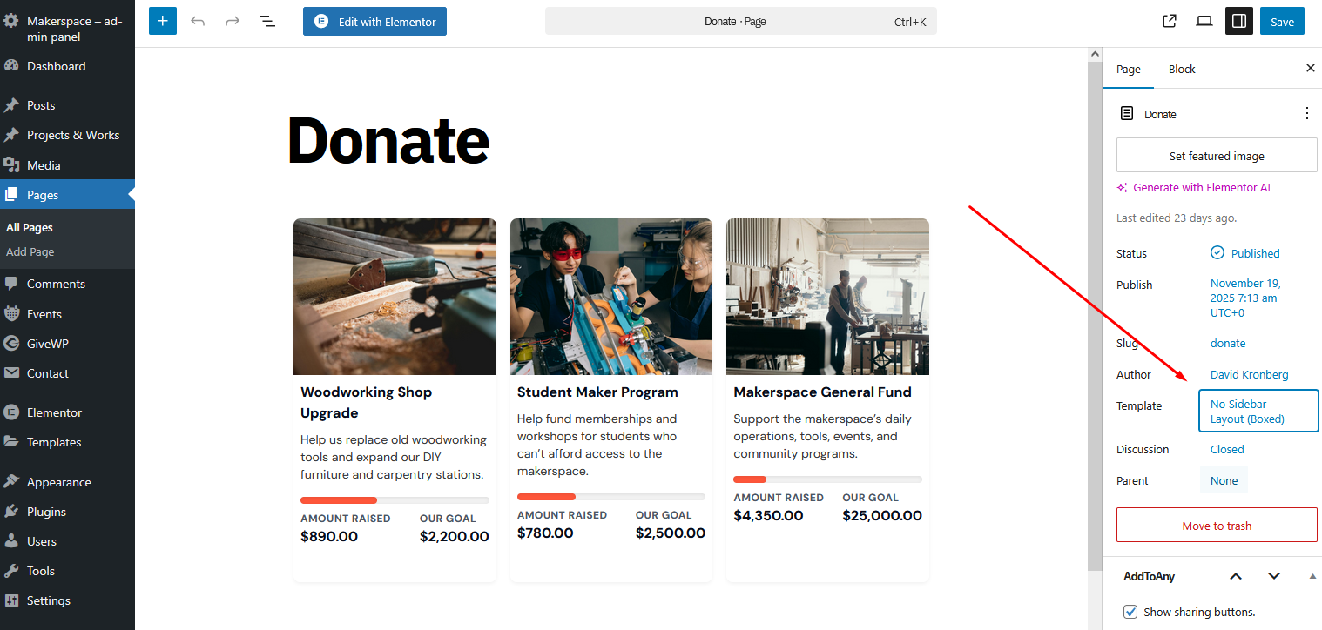Click the Woodworking Shop Upgrade progress bar
The width and height of the screenshot is (1322, 630).
pos(395,500)
